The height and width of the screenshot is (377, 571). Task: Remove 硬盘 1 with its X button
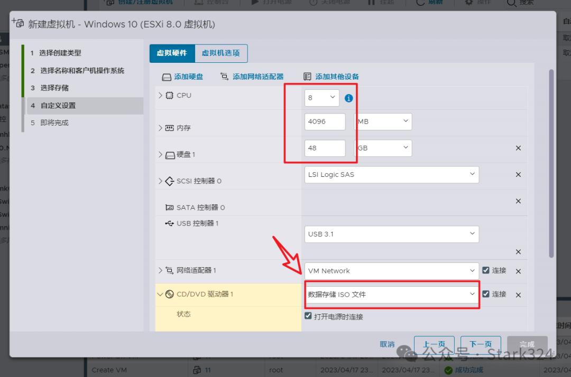click(518, 148)
